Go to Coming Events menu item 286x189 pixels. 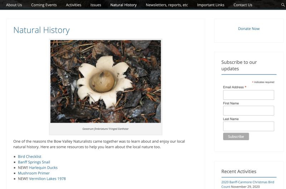pos(44,5)
